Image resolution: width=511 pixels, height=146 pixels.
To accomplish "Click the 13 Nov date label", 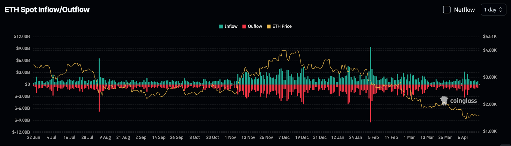I will click(248, 137).
